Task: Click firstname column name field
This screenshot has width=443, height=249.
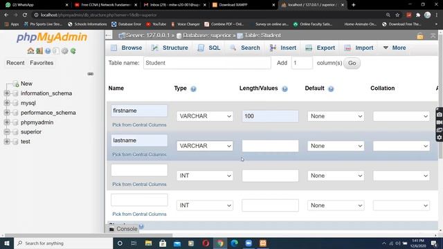Action: click(x=139, y=111)
